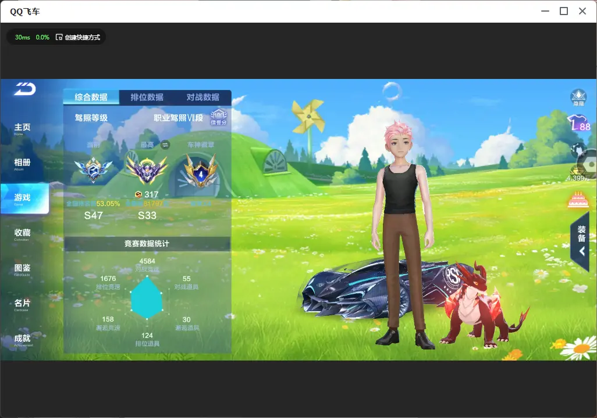This screenshot has height=418, width=597.
Task: Open the 名片 cardcase section
Action: (22, 304)
